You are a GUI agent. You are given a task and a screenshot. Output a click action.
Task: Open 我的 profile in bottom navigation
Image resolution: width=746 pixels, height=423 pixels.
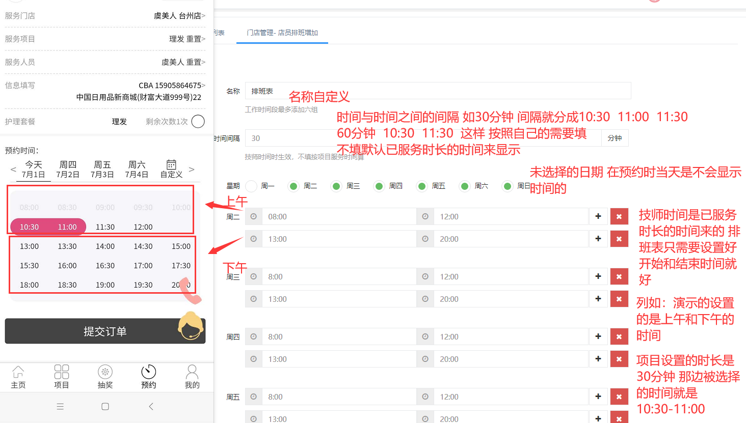point(192,377)
